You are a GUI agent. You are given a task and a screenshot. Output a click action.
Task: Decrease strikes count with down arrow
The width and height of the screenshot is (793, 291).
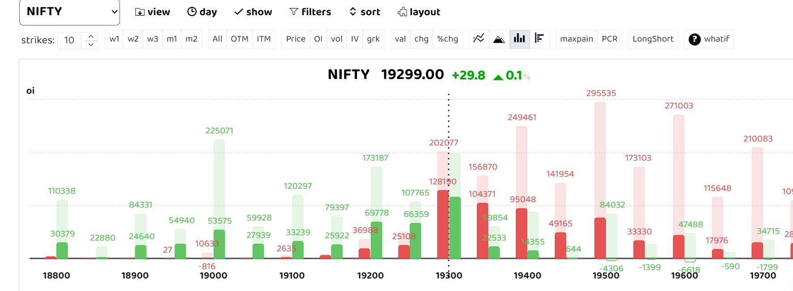click(91, 44)
